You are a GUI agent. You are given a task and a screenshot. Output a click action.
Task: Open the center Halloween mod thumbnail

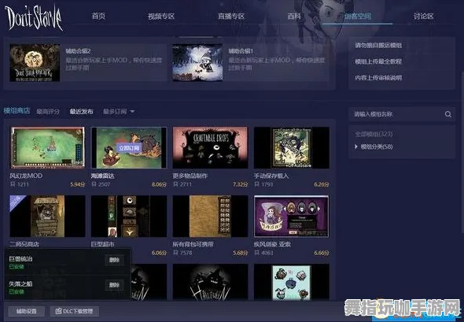point(210,282)
